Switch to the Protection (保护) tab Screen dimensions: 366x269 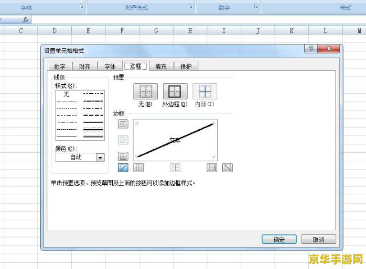[186, 66]
